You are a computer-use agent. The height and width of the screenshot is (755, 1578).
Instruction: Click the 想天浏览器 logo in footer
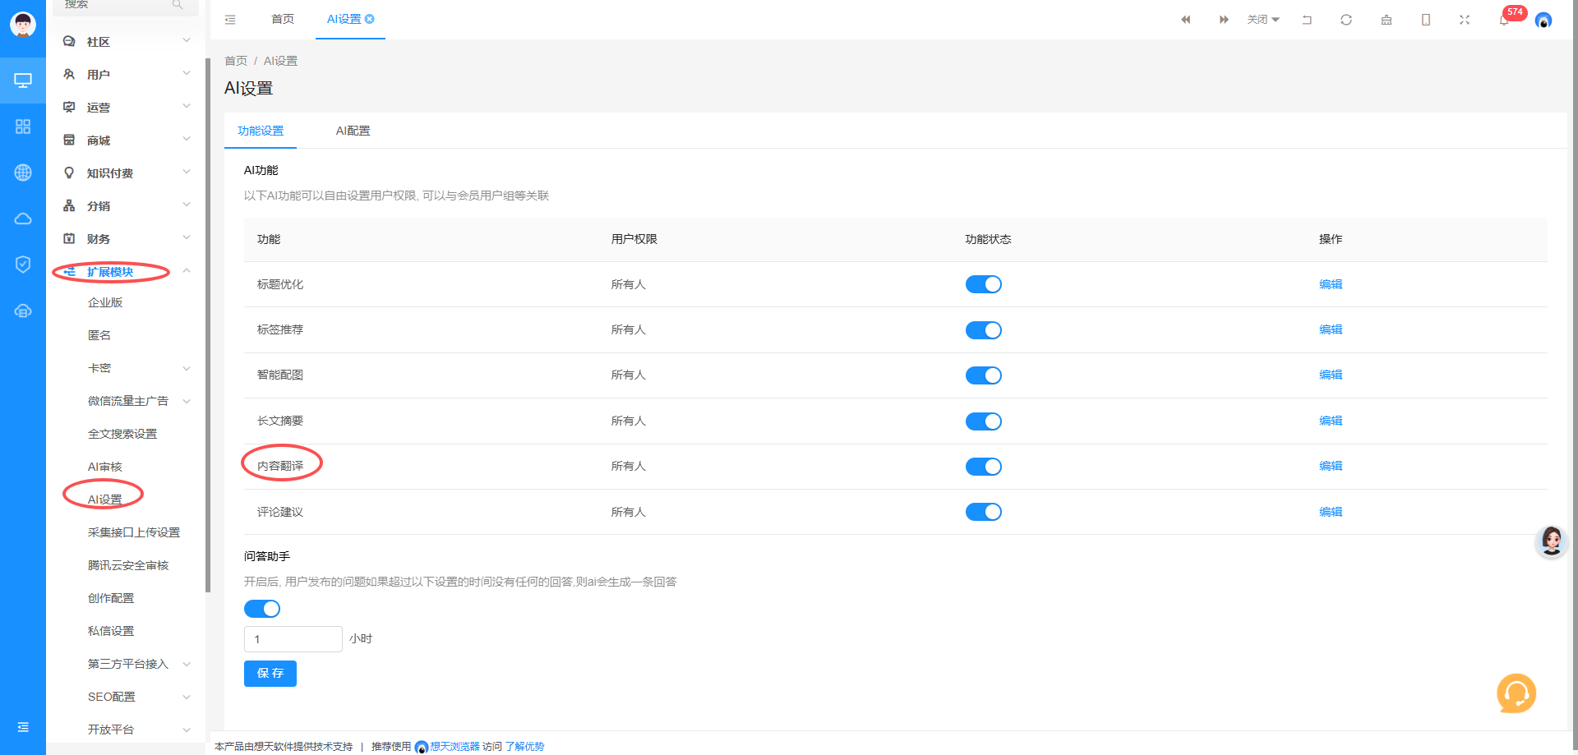[x=422, y=747]
